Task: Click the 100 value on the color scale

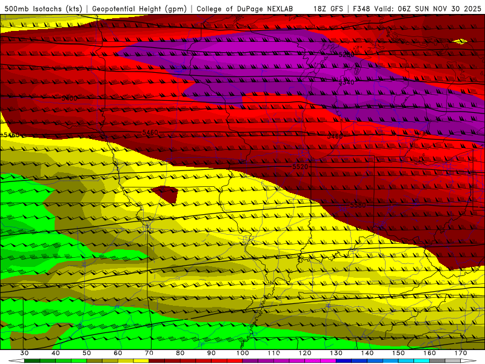Action: click(x=242, y=353)
